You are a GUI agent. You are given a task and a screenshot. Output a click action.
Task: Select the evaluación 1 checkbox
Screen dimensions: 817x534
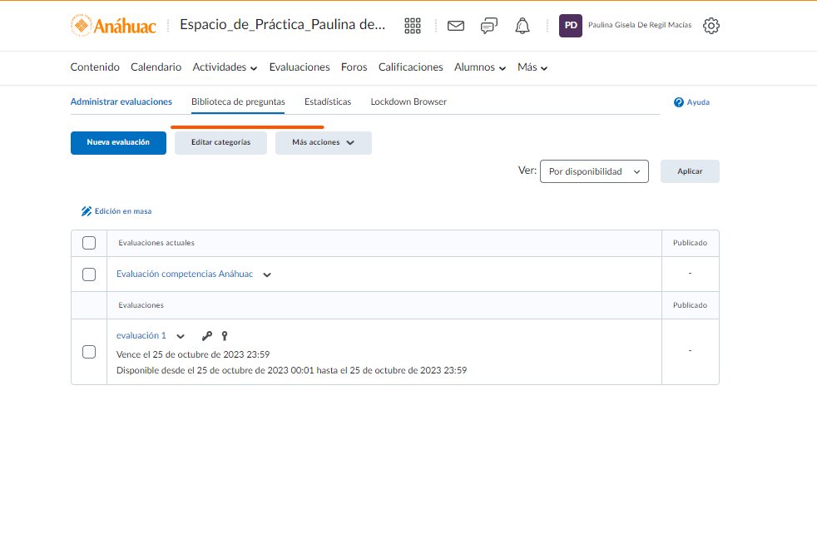point(89,352)
